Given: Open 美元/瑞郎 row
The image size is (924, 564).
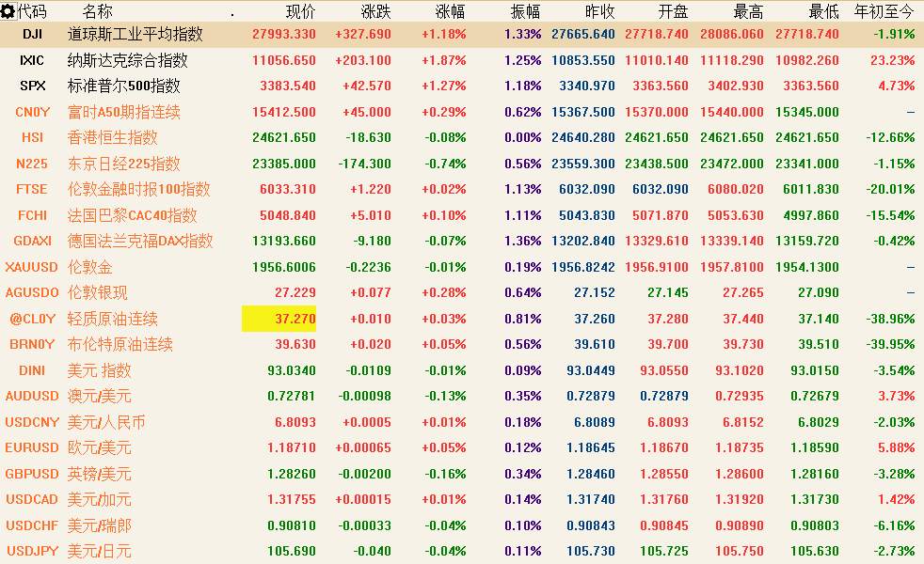Looking at the screenshot, I should click(99, 525).
